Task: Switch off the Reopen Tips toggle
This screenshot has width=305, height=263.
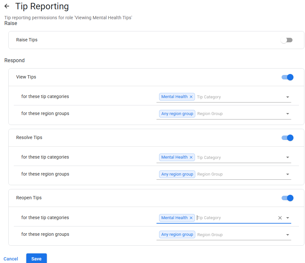Action: [287, 198]
